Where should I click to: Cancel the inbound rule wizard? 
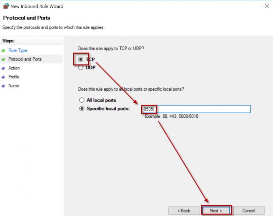click(249, 211)
